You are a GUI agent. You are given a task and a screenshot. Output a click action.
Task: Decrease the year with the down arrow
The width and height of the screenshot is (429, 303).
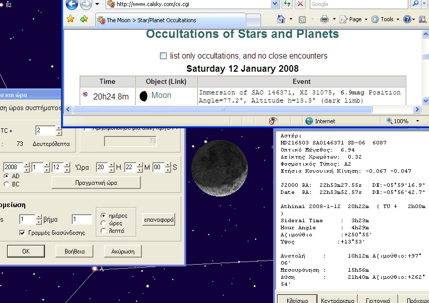click(27, 170)
